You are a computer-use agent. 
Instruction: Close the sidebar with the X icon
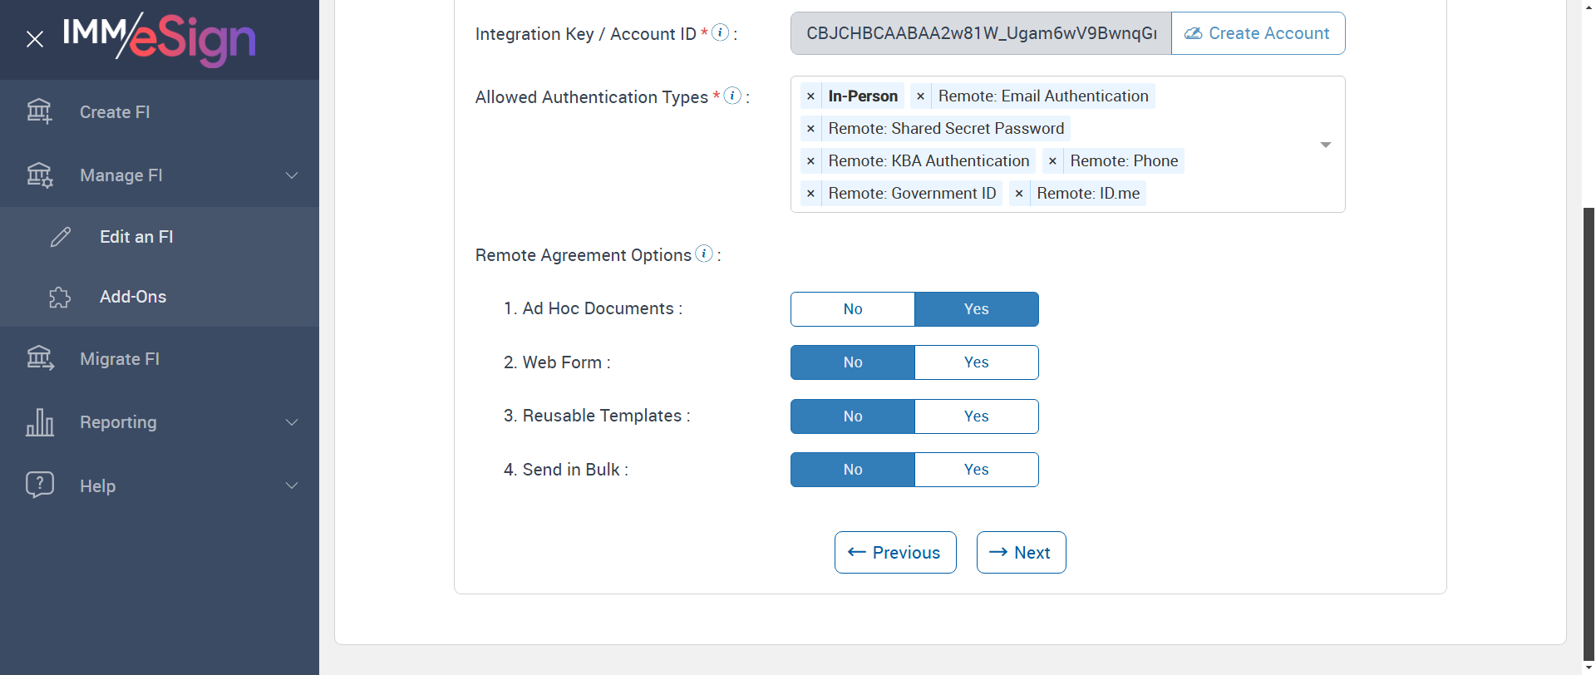(x=35, y=39)
